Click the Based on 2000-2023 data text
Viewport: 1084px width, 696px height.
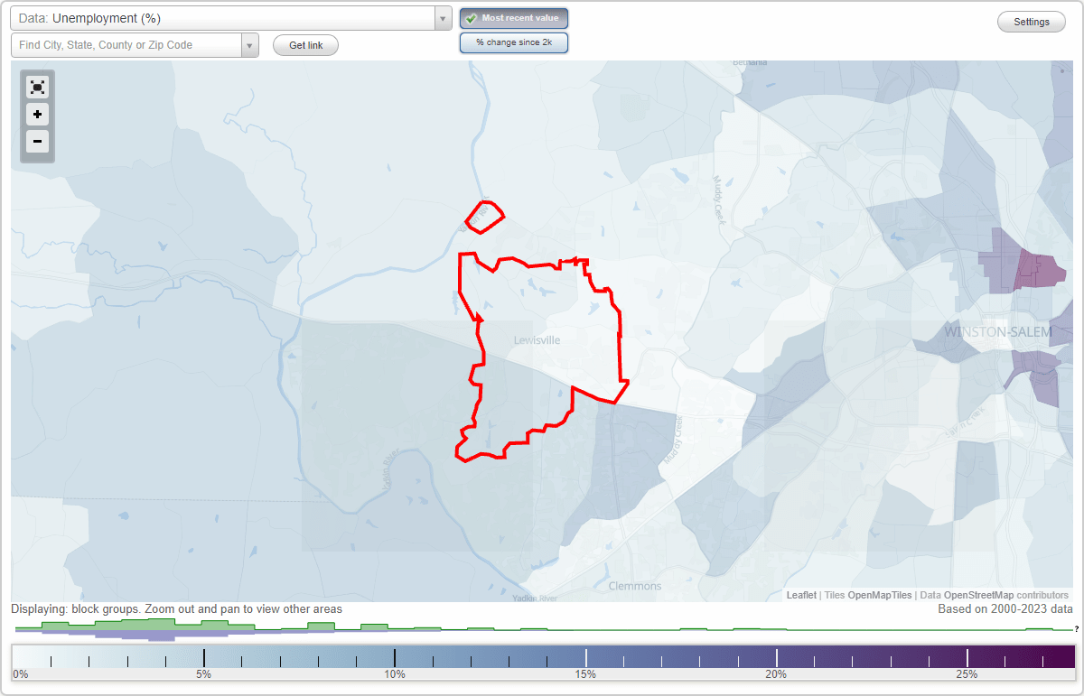tap(1005, 609)
